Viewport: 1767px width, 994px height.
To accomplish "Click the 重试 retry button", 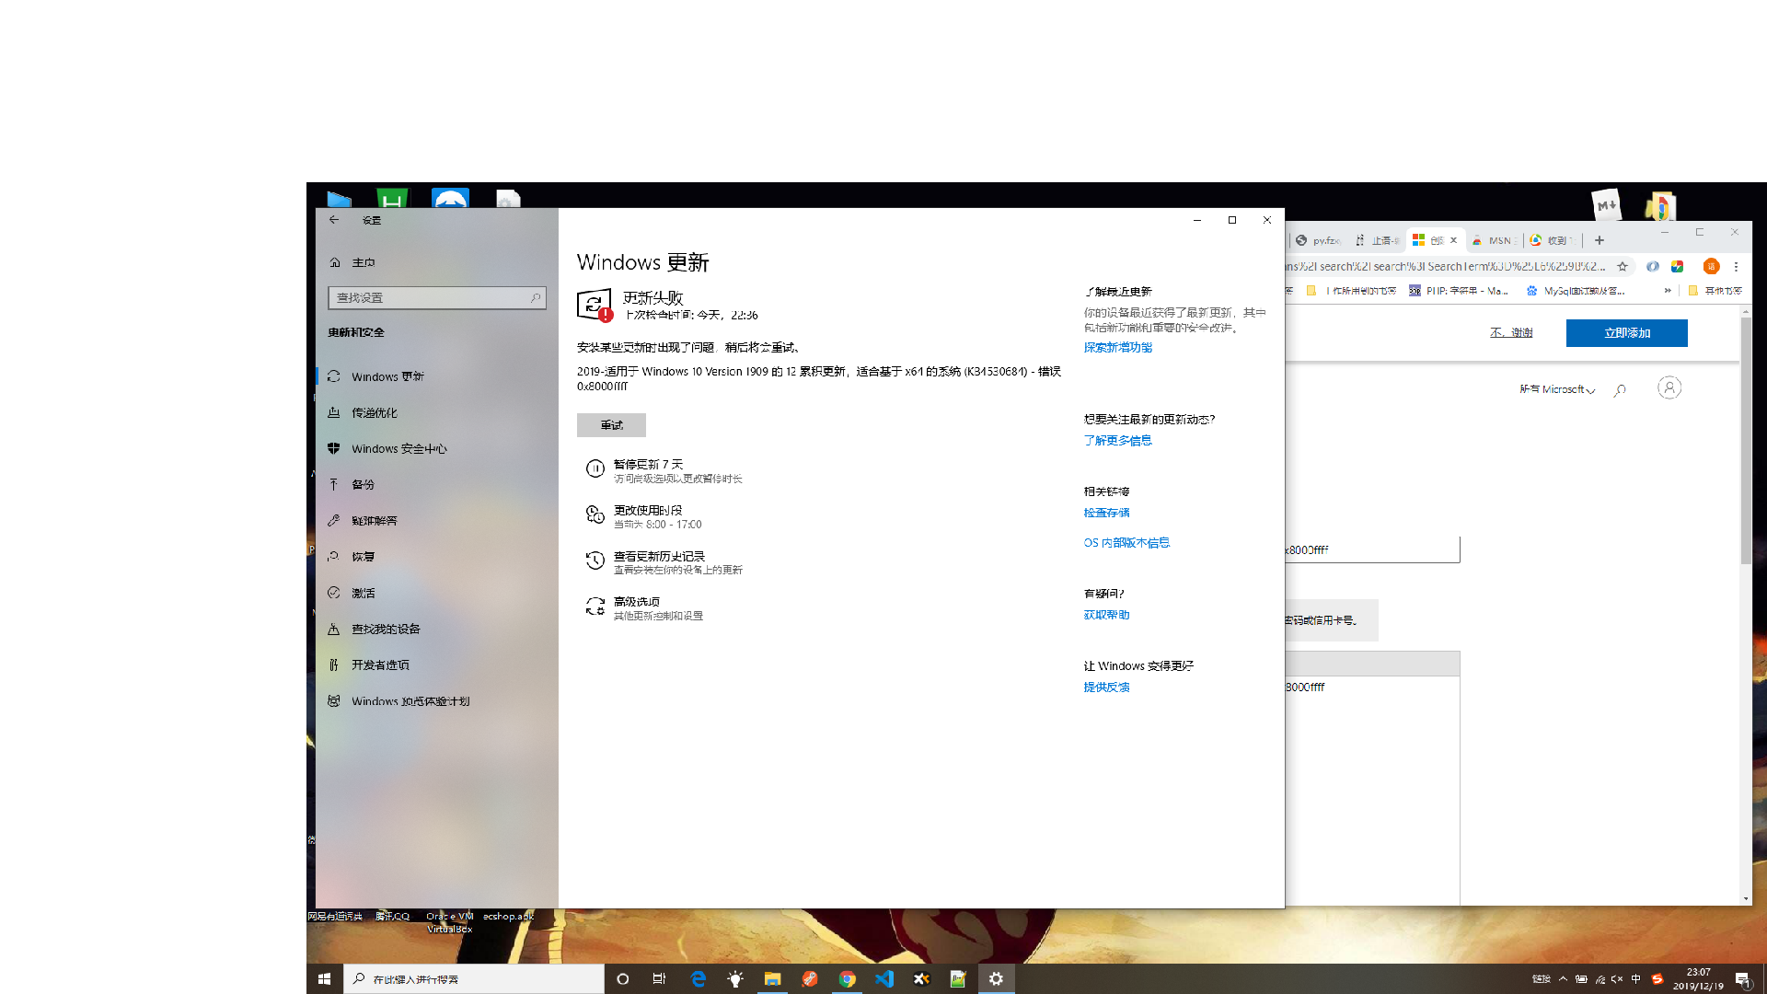I will (x=611, y=424).
